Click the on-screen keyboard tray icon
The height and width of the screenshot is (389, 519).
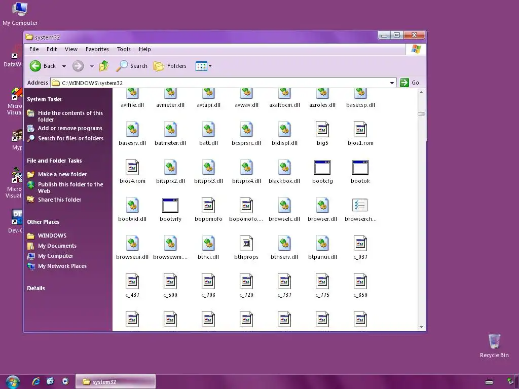tap(489, 382)
